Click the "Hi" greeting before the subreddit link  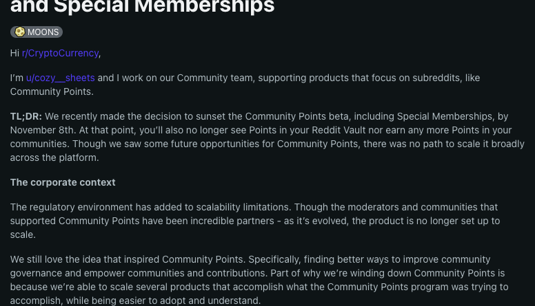pos(14,53)
